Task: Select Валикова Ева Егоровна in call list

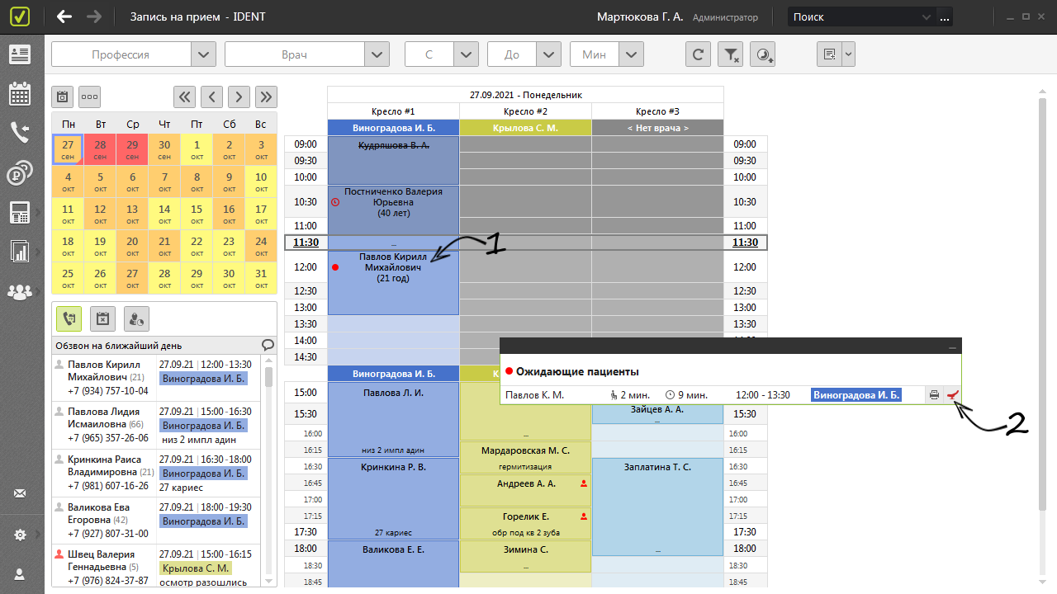Action: [x=156, y=521]
